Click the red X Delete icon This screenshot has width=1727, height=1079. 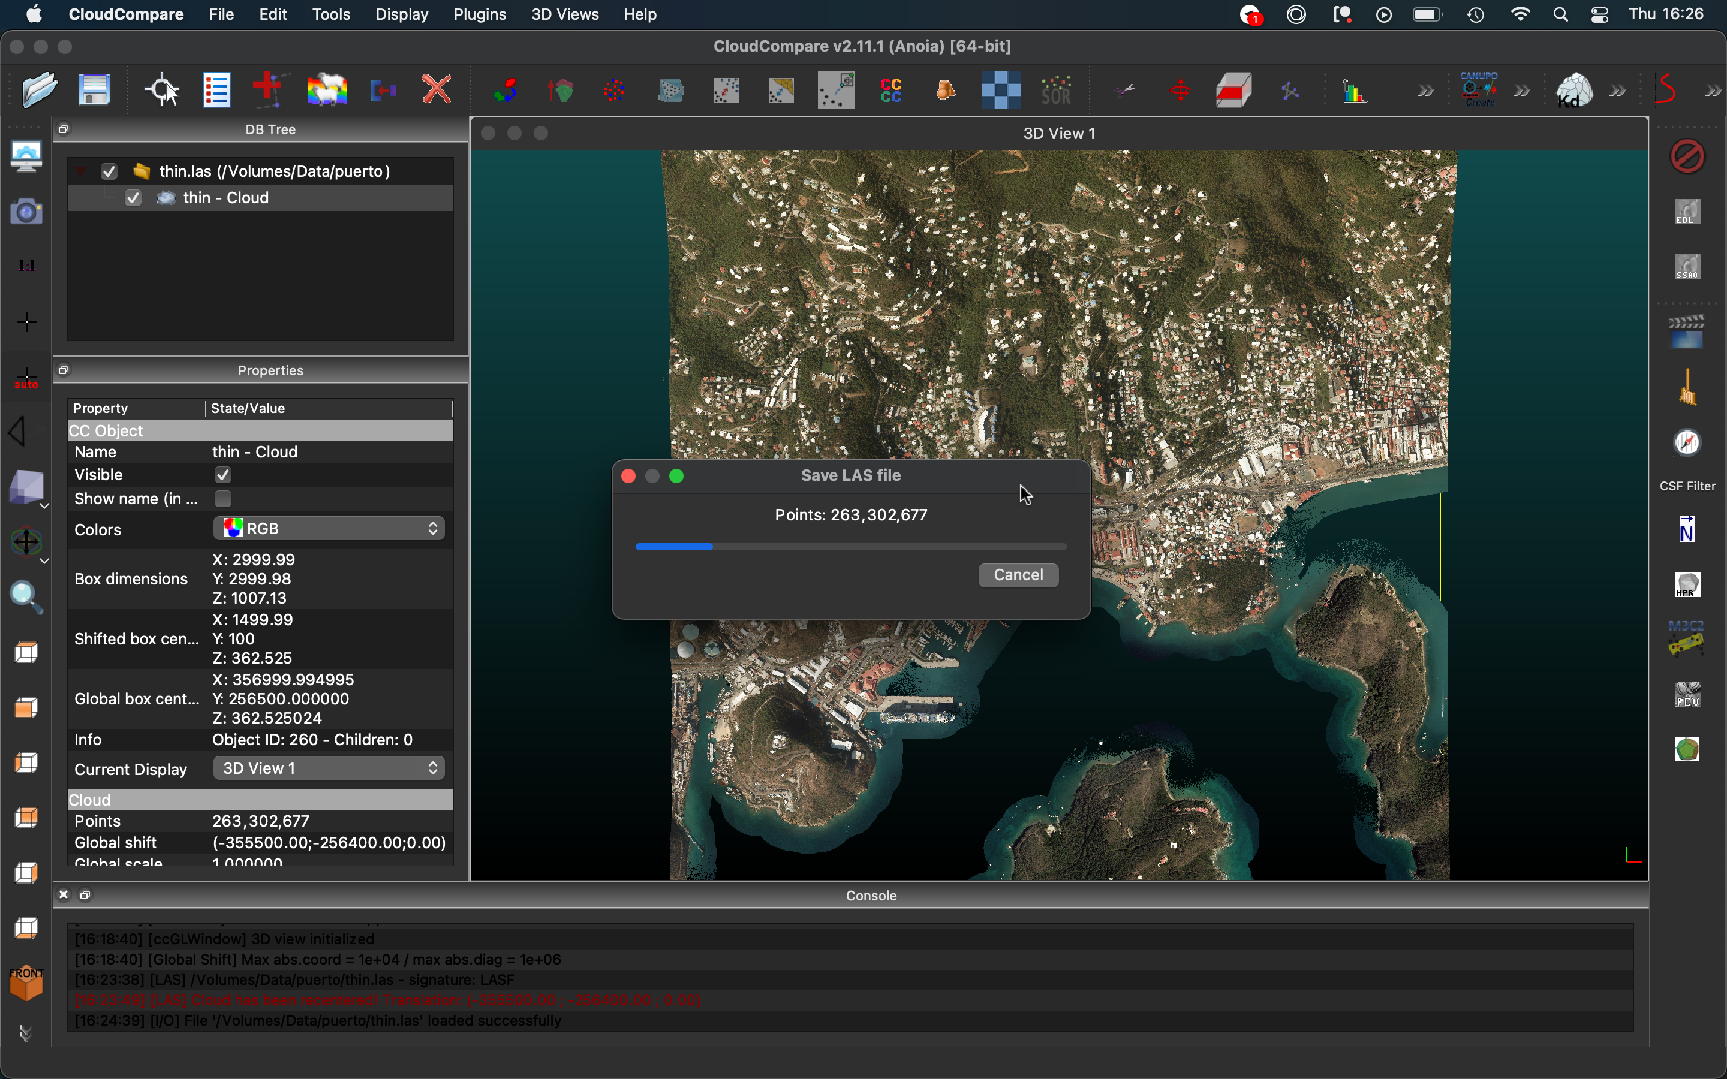pos(436,90)
